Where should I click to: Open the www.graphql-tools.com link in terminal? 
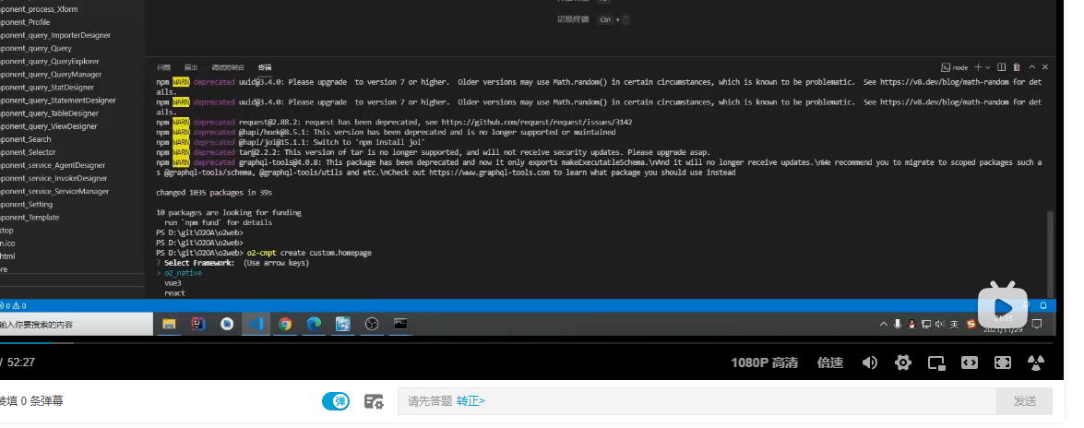pyautogui.click(x=490, y=172)
